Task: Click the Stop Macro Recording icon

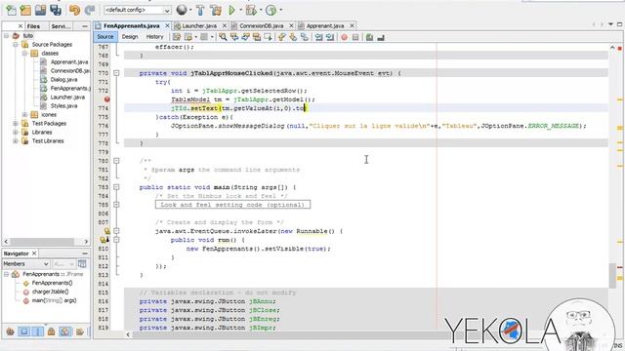Action: (x=355, y=37)
